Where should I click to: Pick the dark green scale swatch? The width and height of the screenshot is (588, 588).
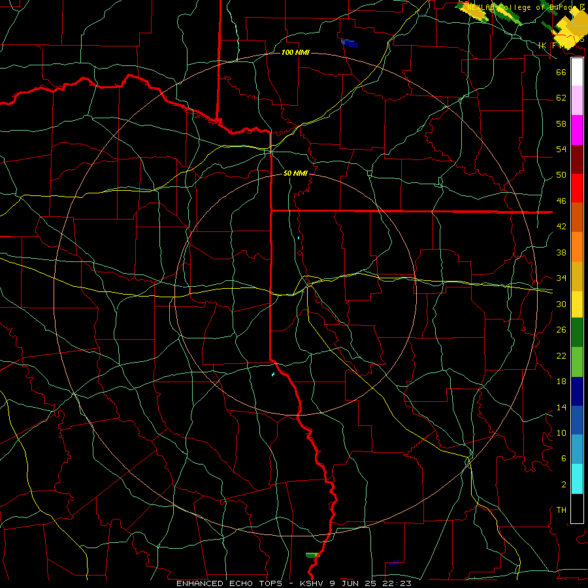pos(577,333)
